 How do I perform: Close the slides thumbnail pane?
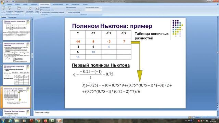pos(32,17)
